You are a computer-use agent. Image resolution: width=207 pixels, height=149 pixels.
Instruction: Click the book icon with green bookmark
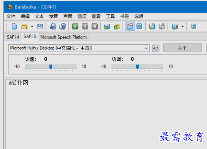[152, 26]
